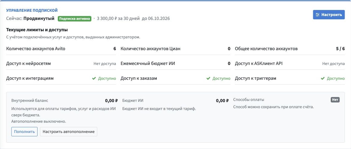The image size is (351, 149).
Task: Click the value 0 for Циан accounts
Action: point(229,49)
